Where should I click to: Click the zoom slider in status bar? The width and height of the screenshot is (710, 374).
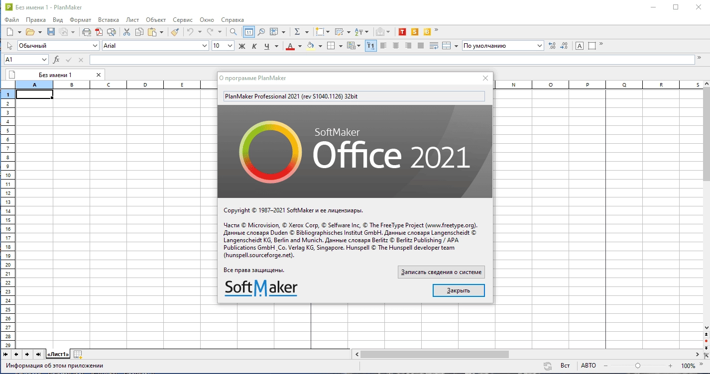[639, 366]
